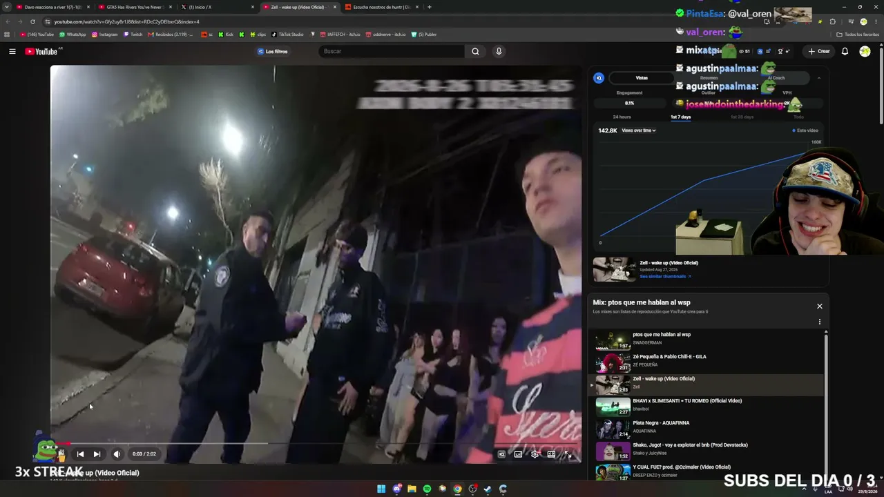
Task: Open Discord from the taskbar
Action: tap(396, 489)
